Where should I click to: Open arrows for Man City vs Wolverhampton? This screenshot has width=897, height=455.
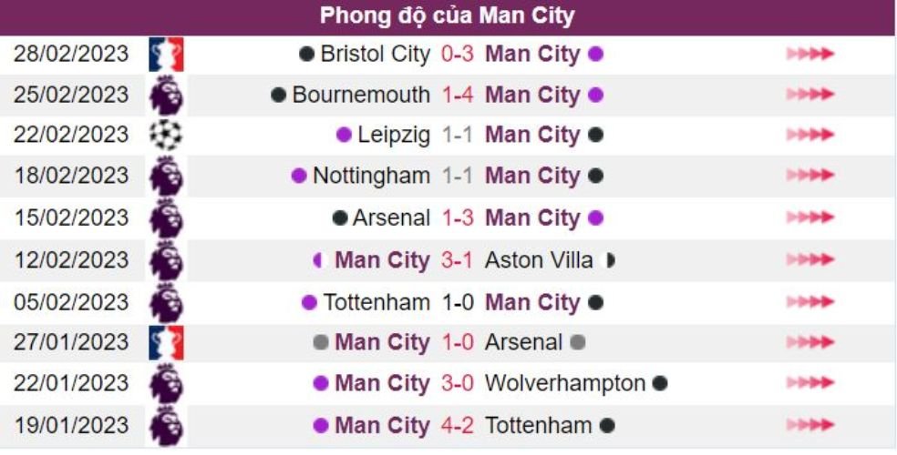coord(809,384)
